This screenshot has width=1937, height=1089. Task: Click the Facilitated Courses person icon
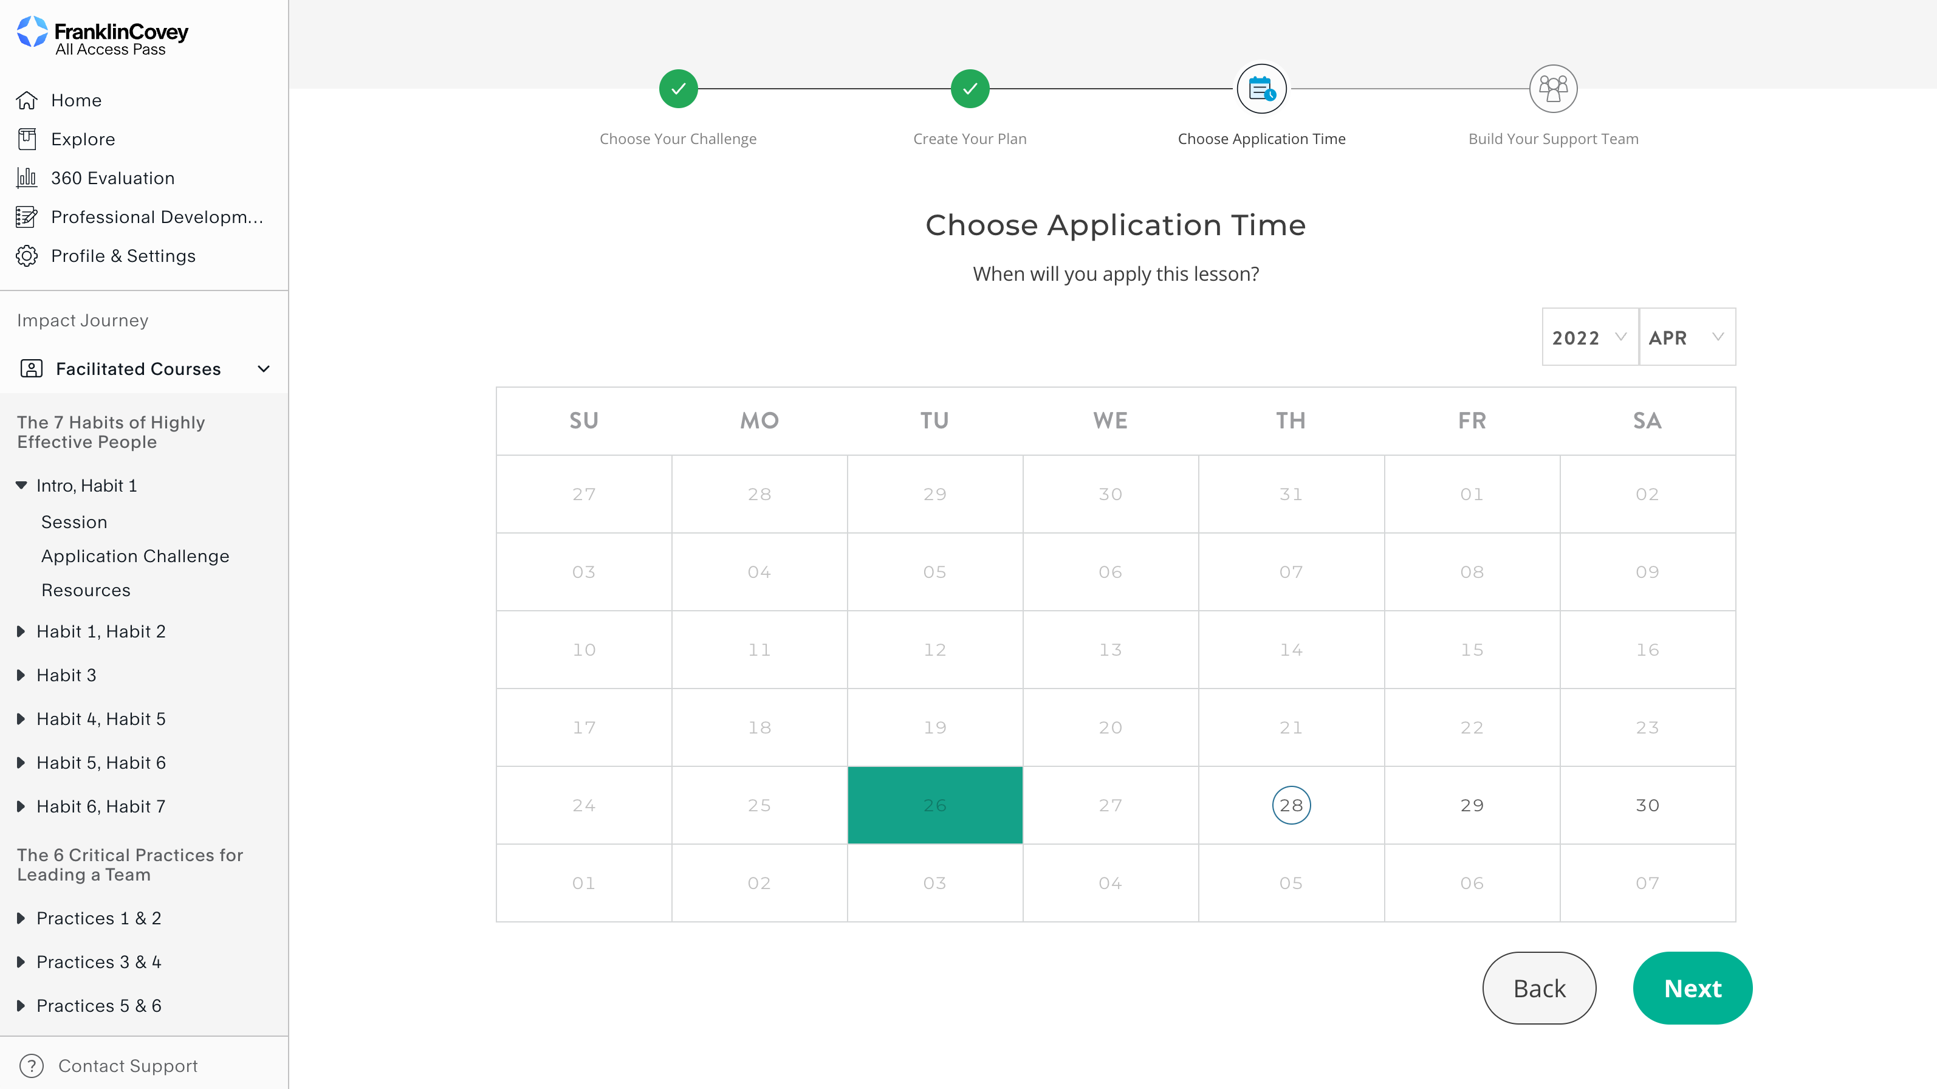pos(32,368)
